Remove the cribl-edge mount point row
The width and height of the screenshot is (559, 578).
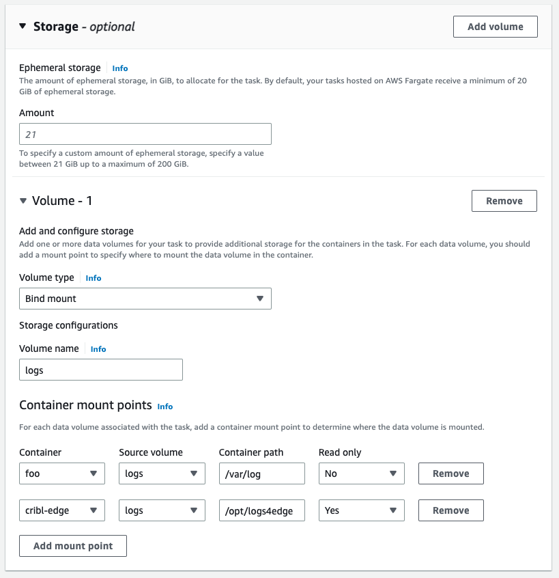click(450, 510)
